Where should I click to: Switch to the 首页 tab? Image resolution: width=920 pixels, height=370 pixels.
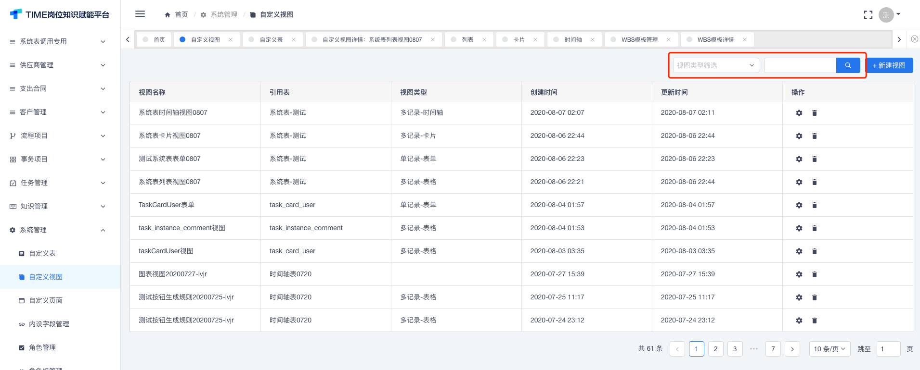[x=154, y=39]
